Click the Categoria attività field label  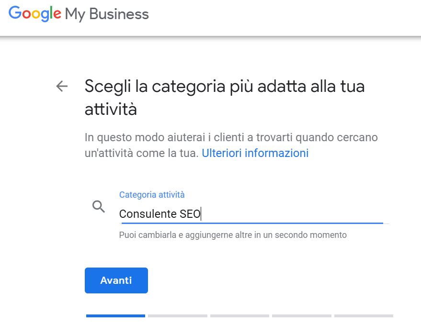coord(152,195)
